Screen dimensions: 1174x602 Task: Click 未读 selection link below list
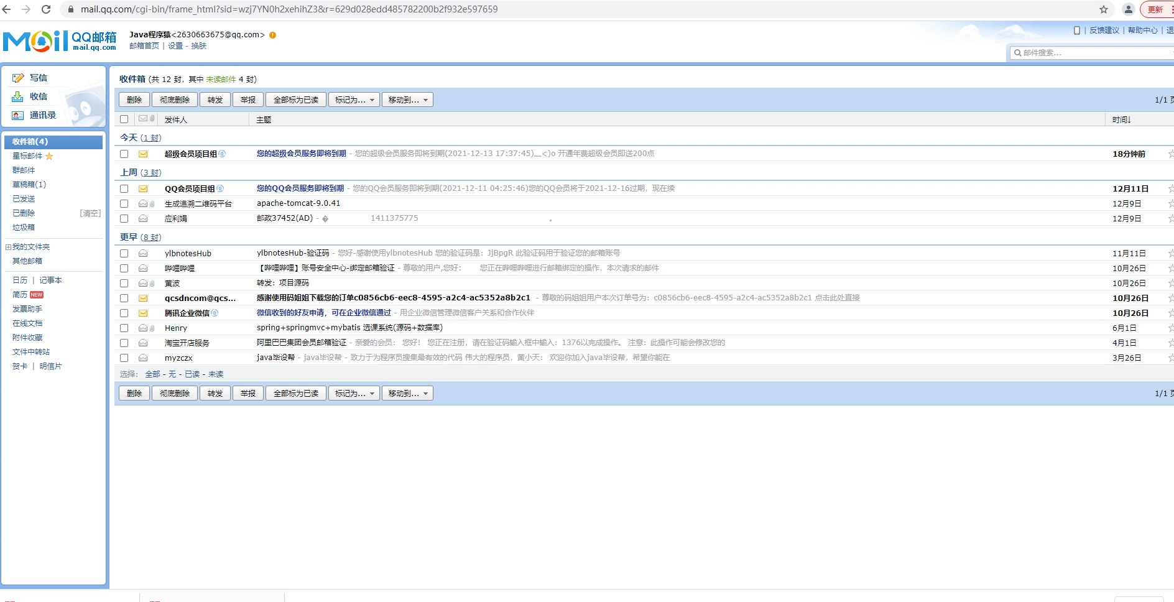point(216,374)
